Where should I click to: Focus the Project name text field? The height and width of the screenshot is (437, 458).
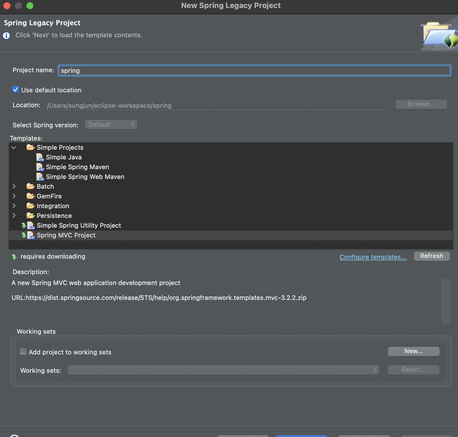pyautogui.click(x=255, y=71)
